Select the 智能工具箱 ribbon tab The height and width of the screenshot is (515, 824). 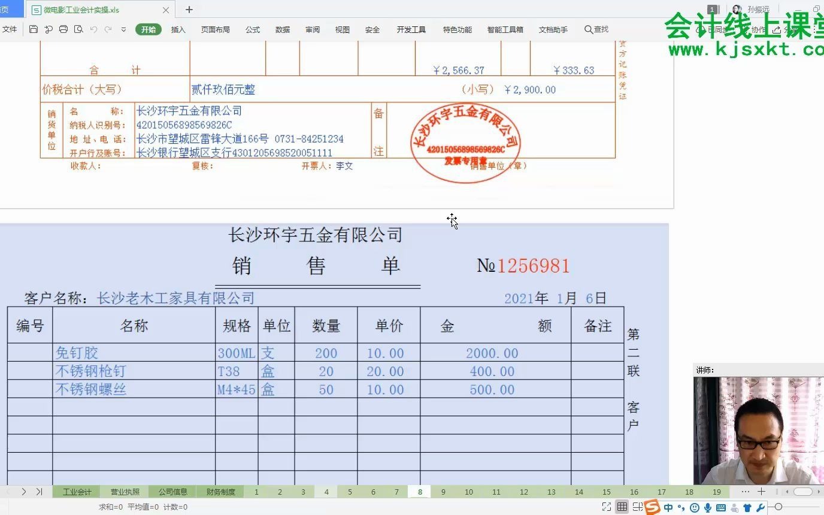click(505, 29)
